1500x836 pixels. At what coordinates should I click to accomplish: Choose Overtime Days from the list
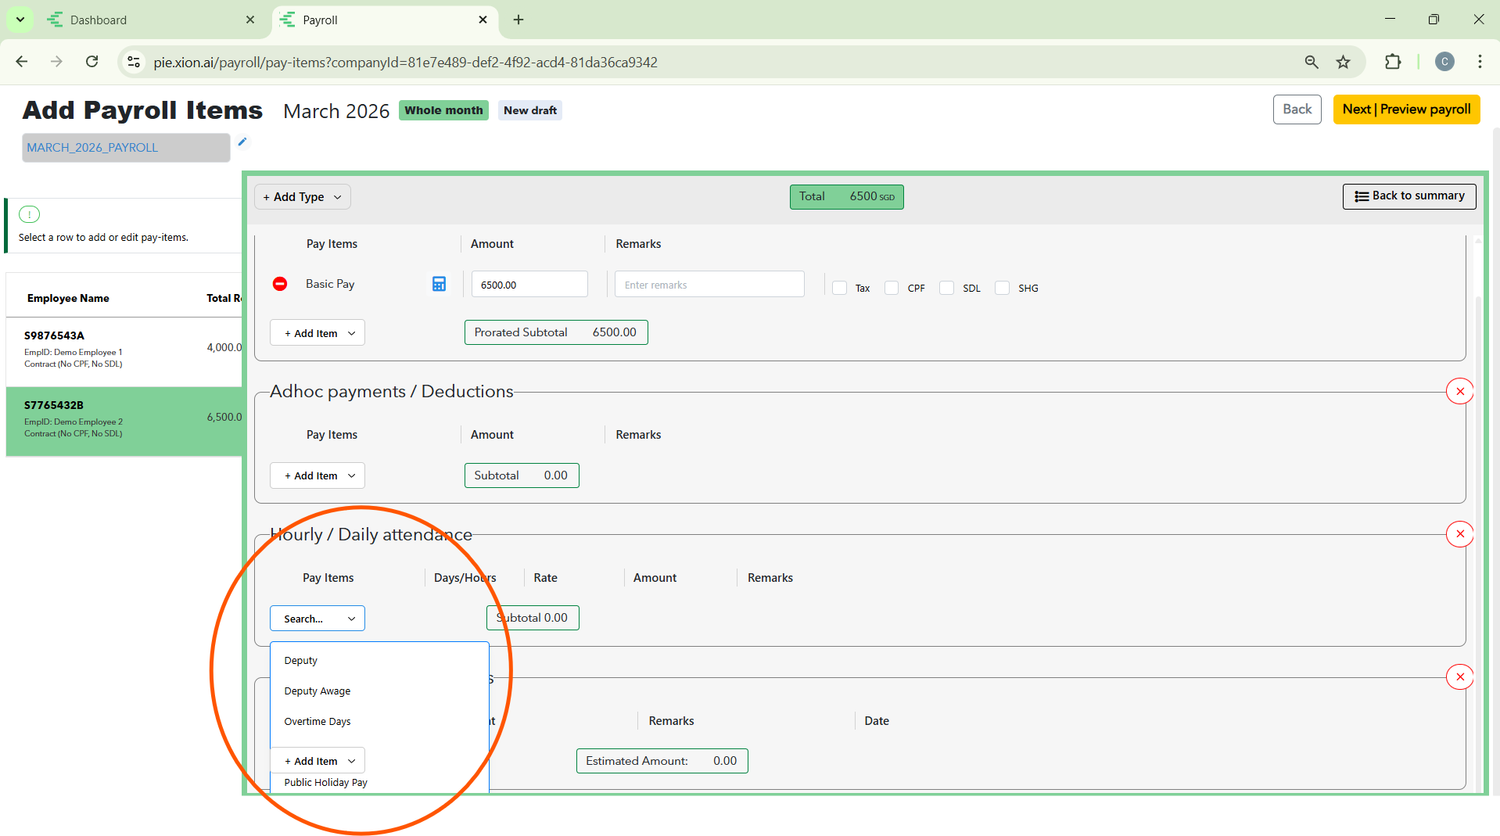tap(318, 722)
